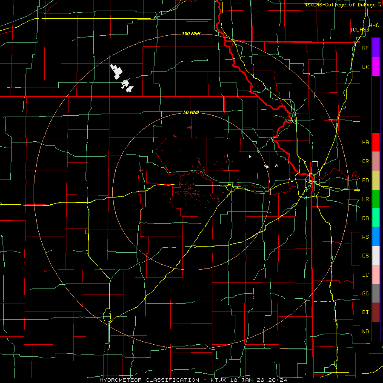The width and height of the screenshot is (383, 383).
Task: Click the 100 NMI range ring label
Action: pos(191,34)
